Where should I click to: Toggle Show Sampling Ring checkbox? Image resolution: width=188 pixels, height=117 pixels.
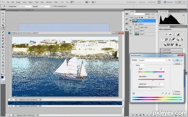pyautogui.click(x=53, y=7)
